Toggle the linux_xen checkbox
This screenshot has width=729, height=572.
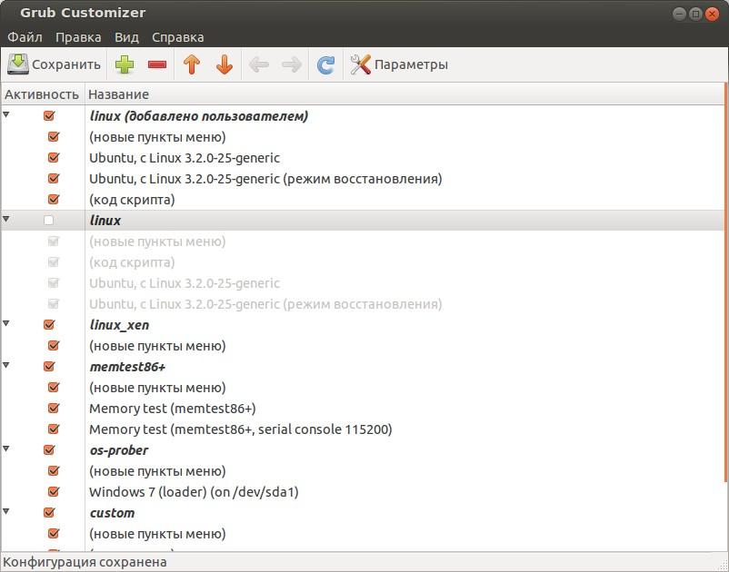[x=49, y=324]
